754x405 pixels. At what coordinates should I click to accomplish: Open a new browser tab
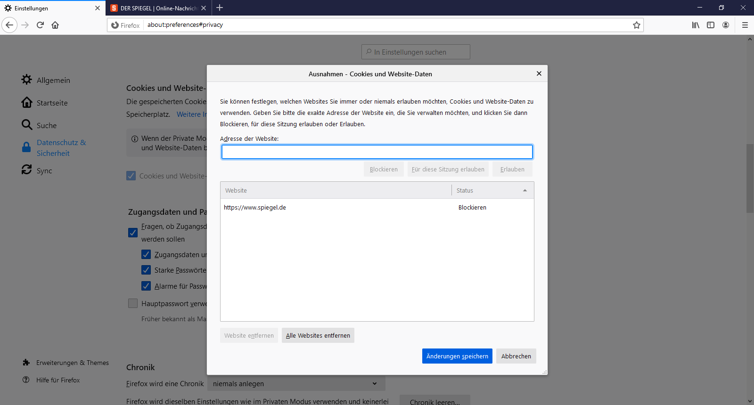click(x=220, y=8)
